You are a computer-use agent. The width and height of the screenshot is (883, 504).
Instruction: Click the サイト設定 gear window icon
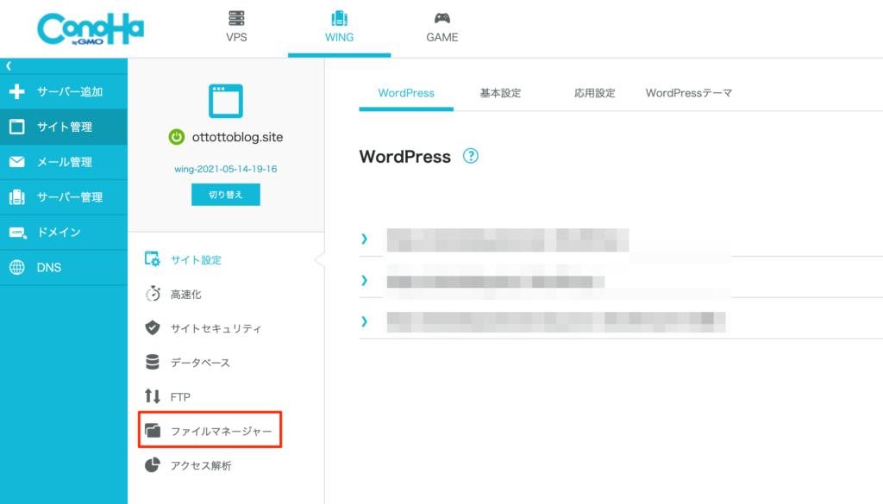pyautogui.click(x=152, y=259)
